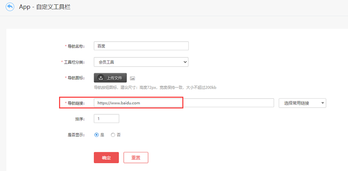Open the 选择常用链接 dropdown
The width and height of the screenshot is (348, 171).
point(302,103)
